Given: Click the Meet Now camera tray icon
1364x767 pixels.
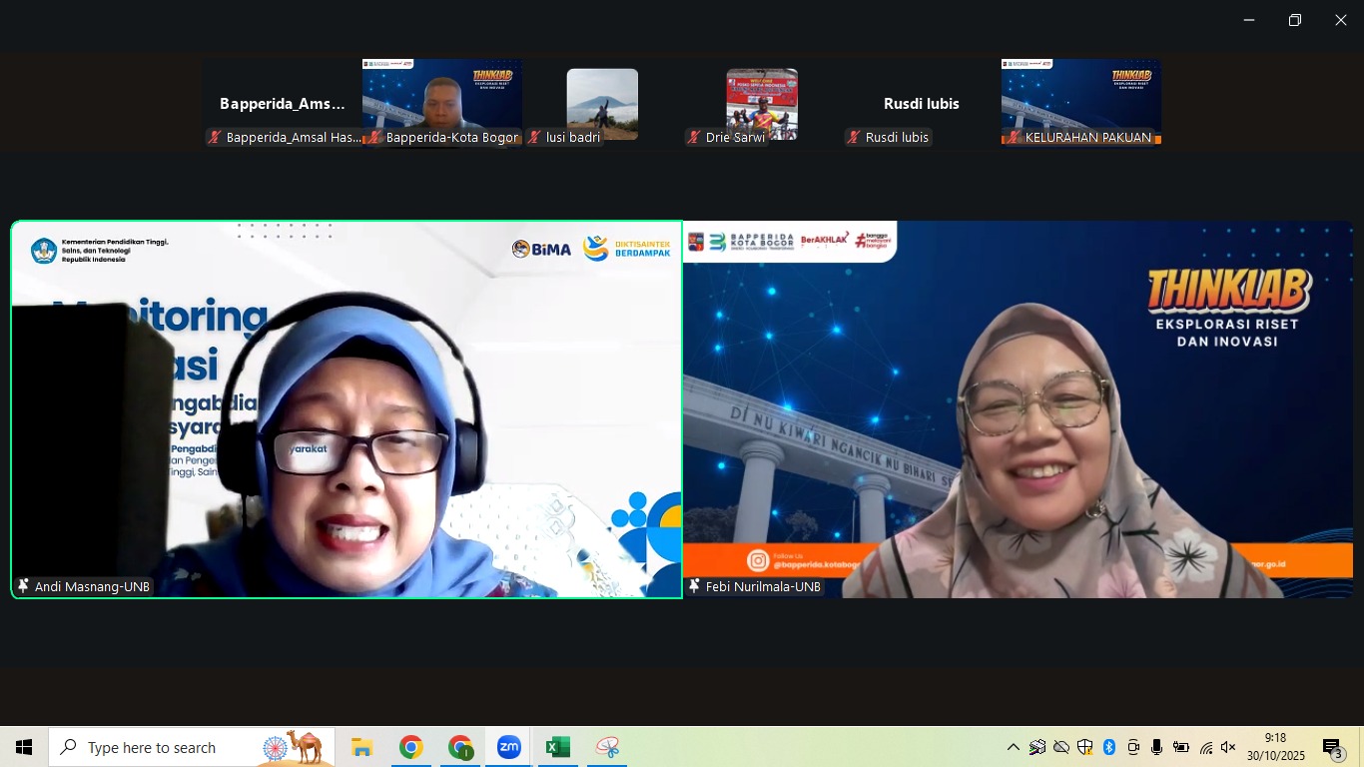Looking at the screenshot, I should pyautogui.click(x=1133, y=747).
